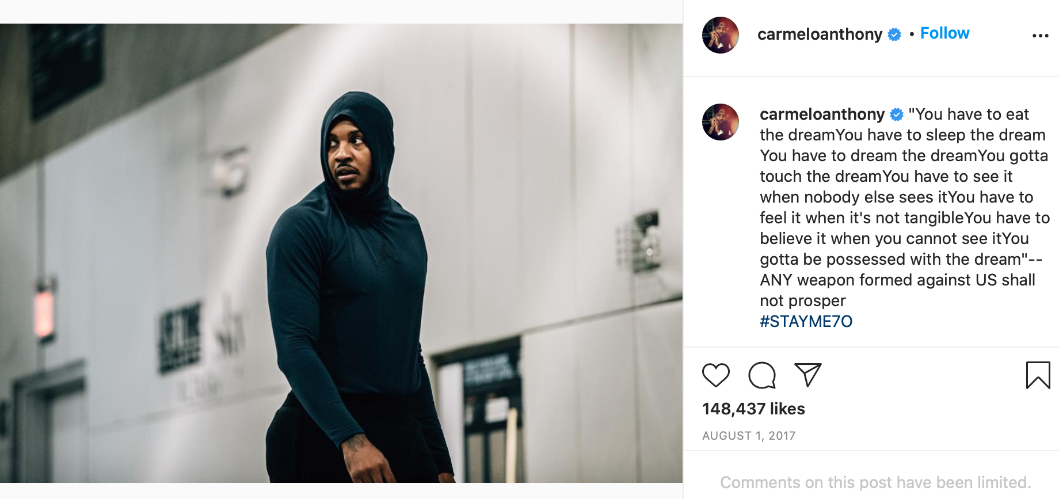The image size is (1059, 499).
Task: Open the August 1, 2017 timestamp
Action: (749, 436)
